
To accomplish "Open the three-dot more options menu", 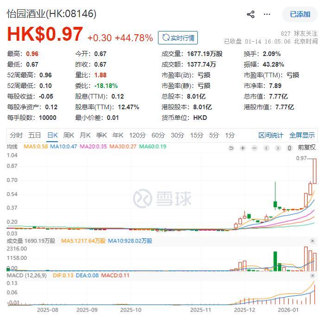I will pyautogui.click(x=267, y=14).
